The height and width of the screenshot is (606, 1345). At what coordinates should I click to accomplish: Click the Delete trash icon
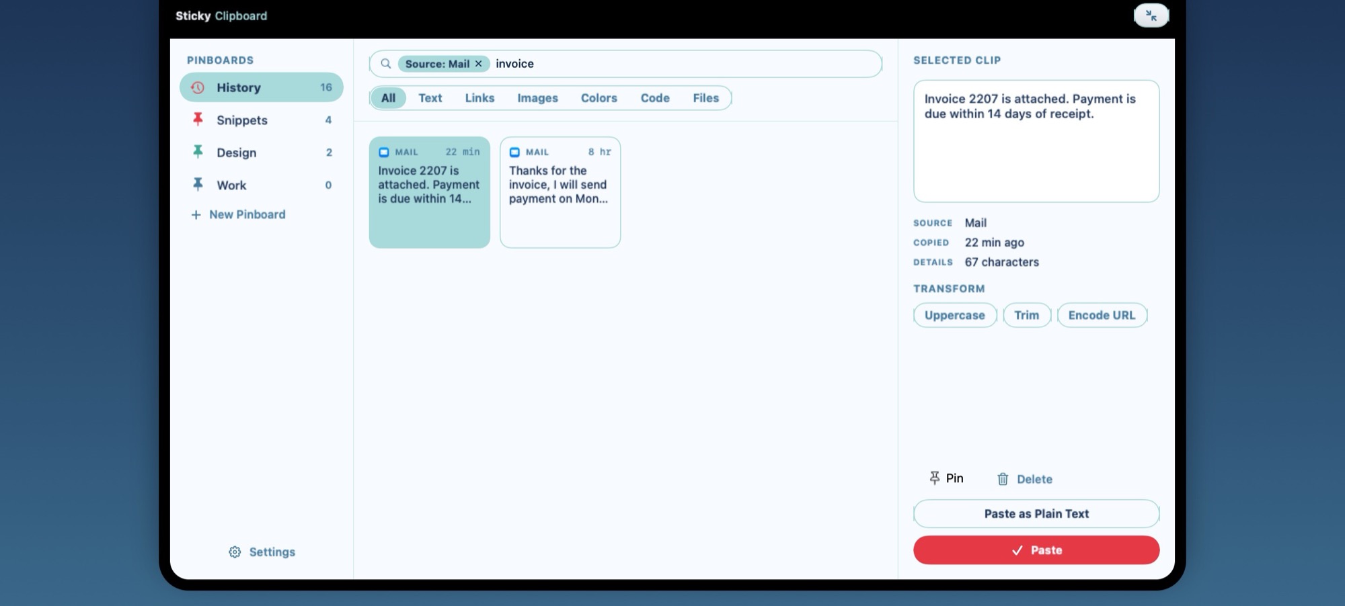1003,479
